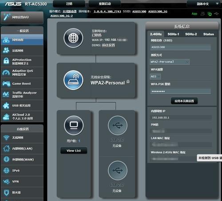222x201 pixels.
Task: Click the clients computer icon
Action: click(x=74, y=125)
